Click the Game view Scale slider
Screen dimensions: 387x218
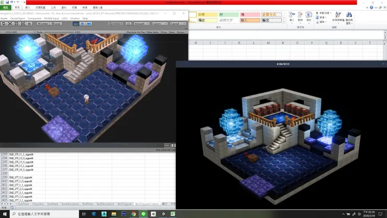coord(59,32)
